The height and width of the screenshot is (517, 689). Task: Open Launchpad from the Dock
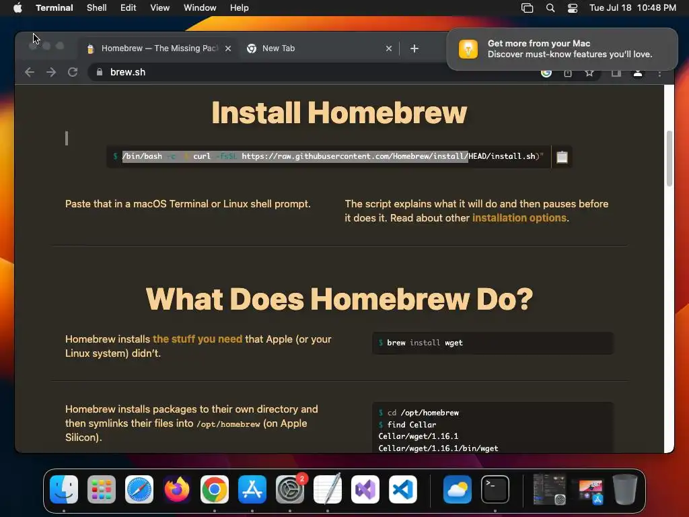102,489
